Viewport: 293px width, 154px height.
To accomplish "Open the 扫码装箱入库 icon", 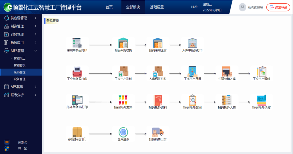I will tap(227, 72).
